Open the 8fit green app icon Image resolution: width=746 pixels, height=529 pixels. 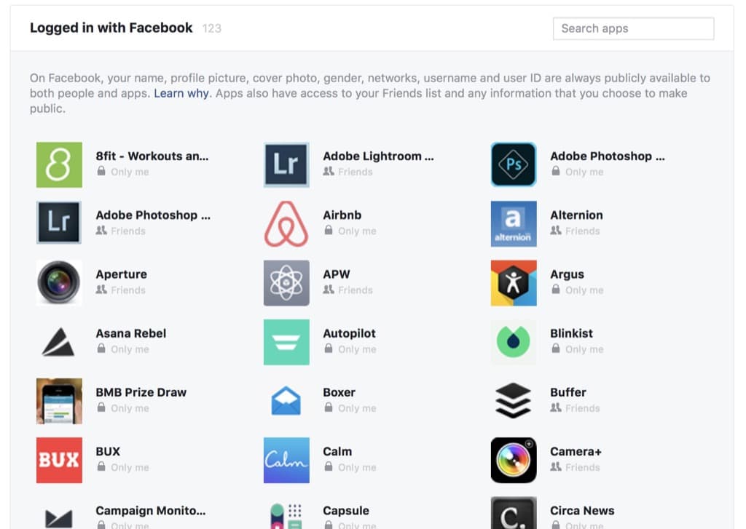point(59,164)
